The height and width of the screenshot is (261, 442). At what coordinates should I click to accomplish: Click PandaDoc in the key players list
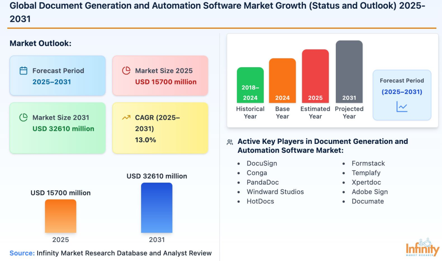coord(263,182)
